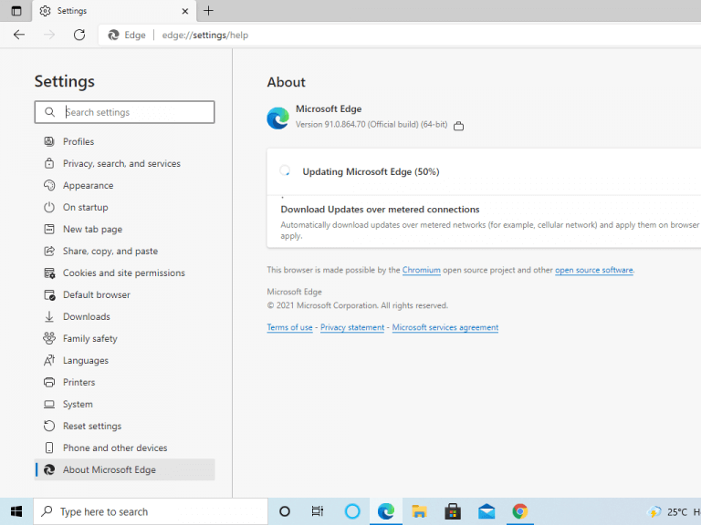This screenshot has width=701, height=525.
Task: Open the tab actions menu icon
Action: 16,11
